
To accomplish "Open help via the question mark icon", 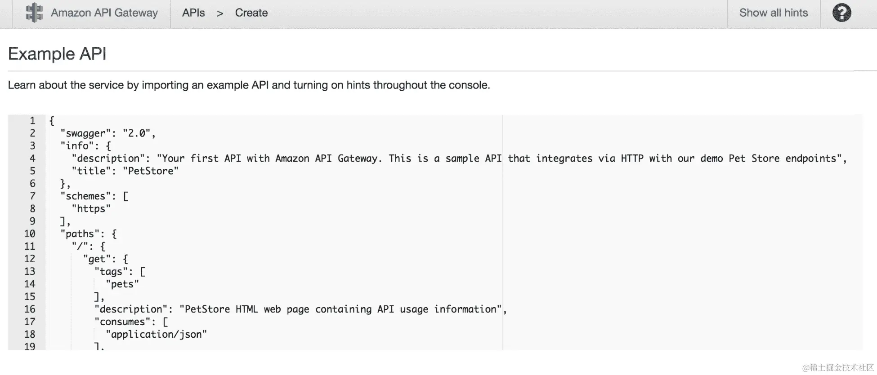I will 841,13.
